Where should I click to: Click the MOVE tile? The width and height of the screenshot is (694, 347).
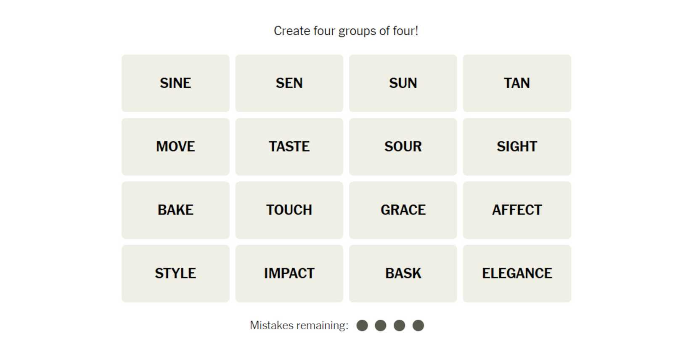click(175, 147)
